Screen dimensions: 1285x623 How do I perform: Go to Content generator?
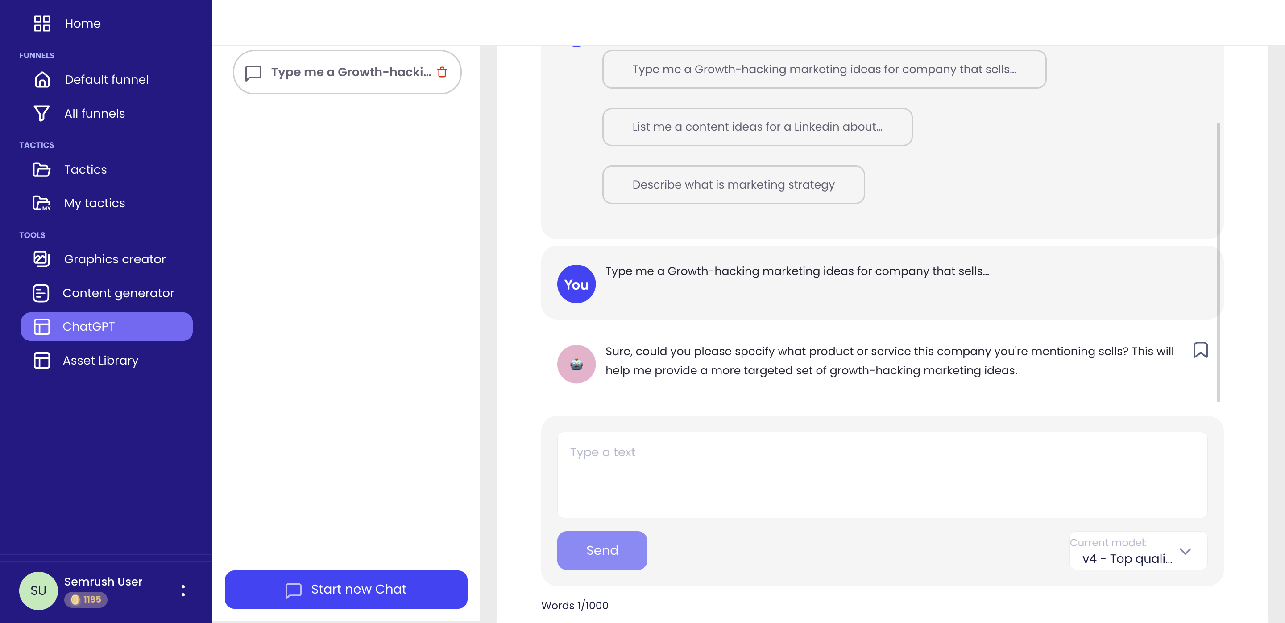(118, 293)
